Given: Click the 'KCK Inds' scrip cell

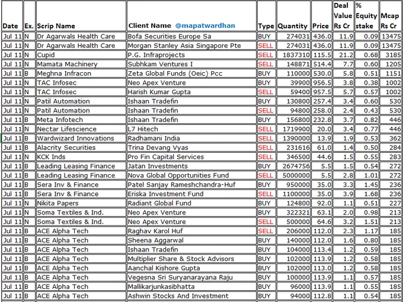Looking at the screenshot, I should [x=81, y=157].
